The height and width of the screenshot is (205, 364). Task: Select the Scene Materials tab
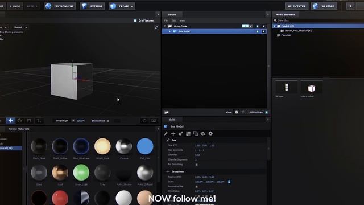[19, 129]
